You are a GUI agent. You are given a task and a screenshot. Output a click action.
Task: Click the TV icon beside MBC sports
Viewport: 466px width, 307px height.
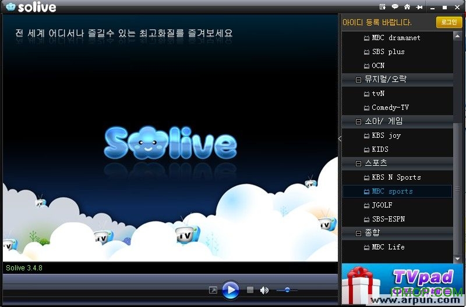point(367,192)
